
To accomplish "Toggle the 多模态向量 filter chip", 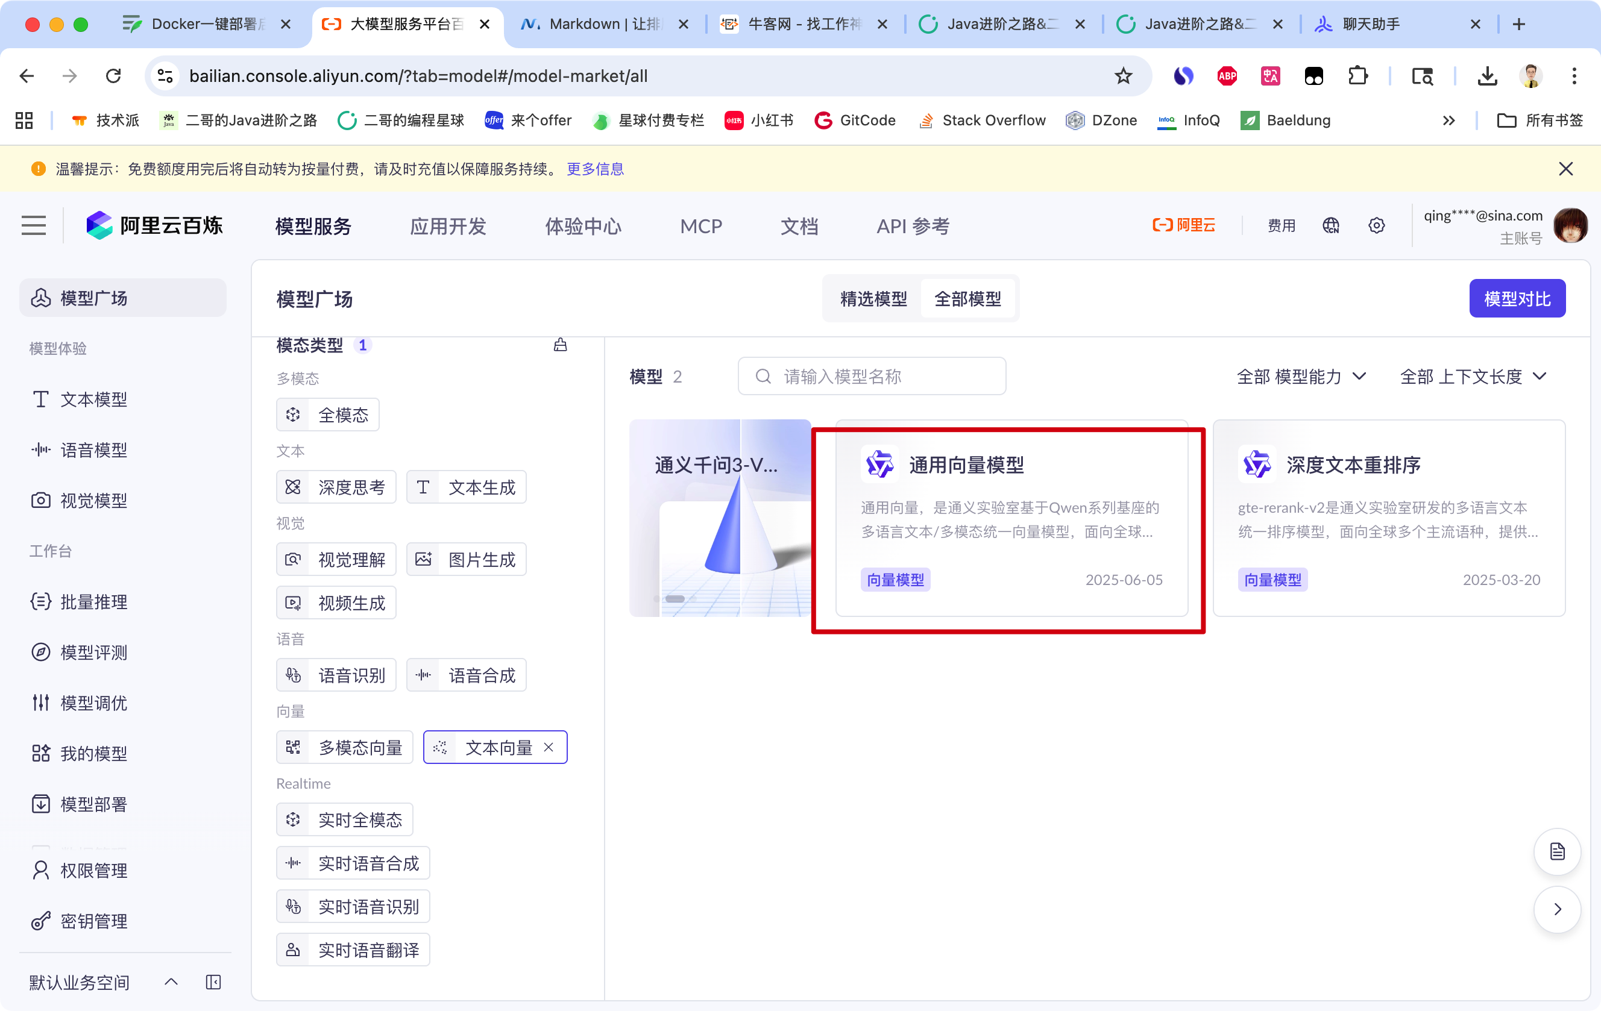I will click(345, 748).
